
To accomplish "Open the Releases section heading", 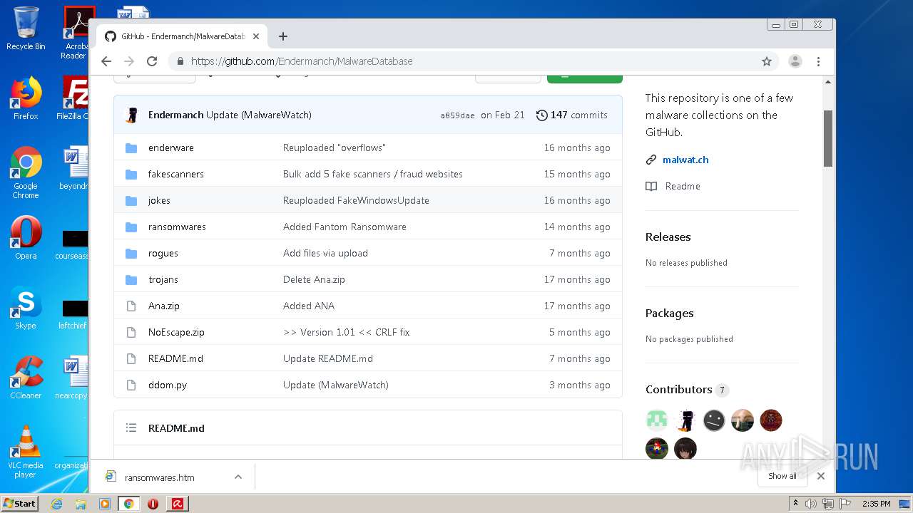I will point(668,237).
